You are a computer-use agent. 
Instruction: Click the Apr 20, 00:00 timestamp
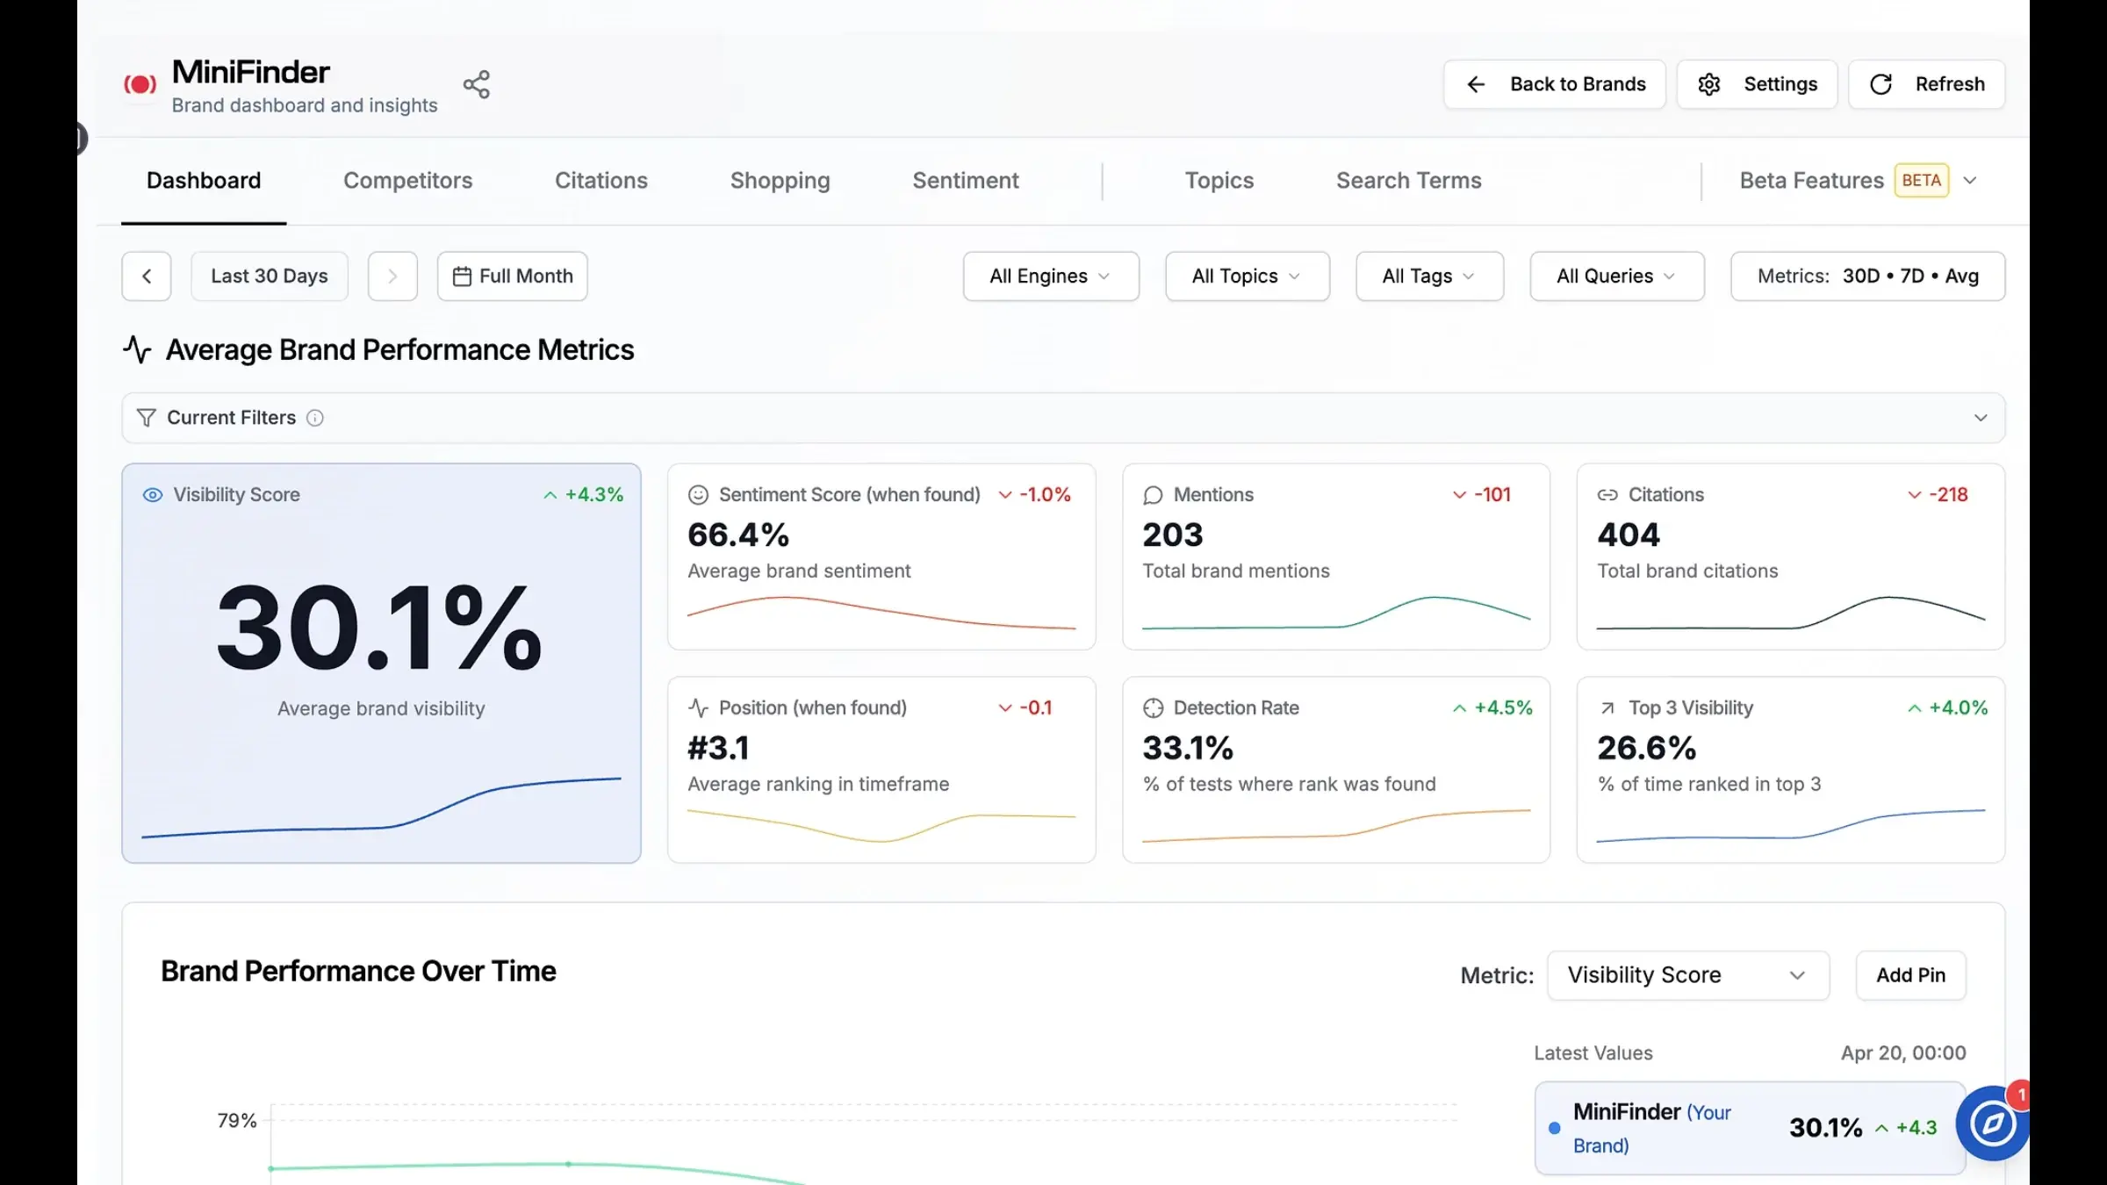pyautogui.click(x=1903, y=1053)
